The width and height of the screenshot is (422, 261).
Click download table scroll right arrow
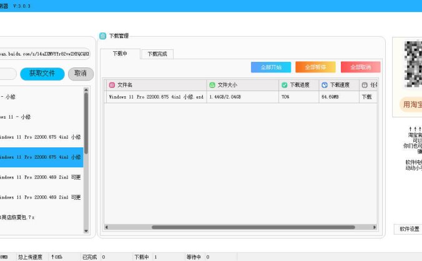click(375, 227)
